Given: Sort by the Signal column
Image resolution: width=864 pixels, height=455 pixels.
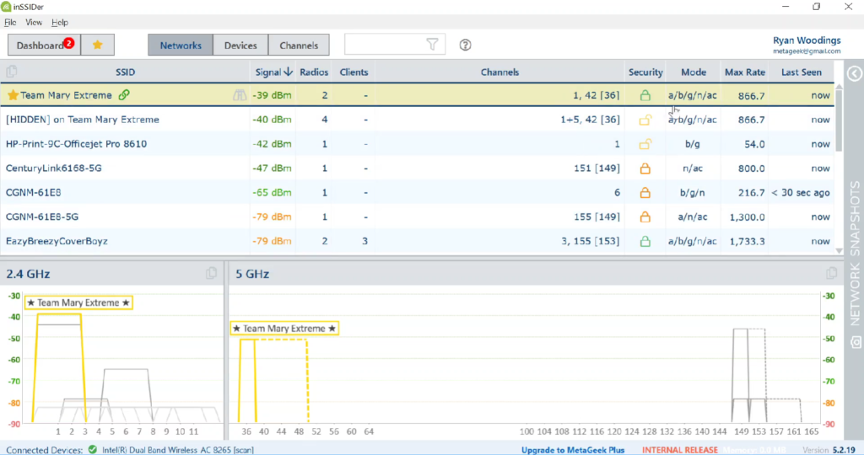Looking at the screenshot, I should point(273,72).
